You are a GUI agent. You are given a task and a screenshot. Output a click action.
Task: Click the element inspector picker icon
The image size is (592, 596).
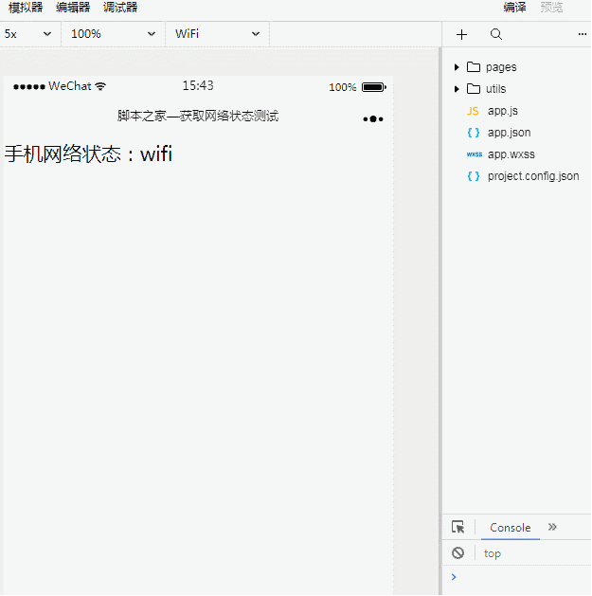coord(458,528)
